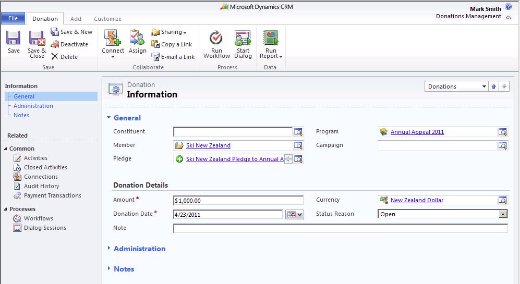Collapse the Common group in sidebar
The width and height of the screenshot is (520, 284).
point(5,149)
